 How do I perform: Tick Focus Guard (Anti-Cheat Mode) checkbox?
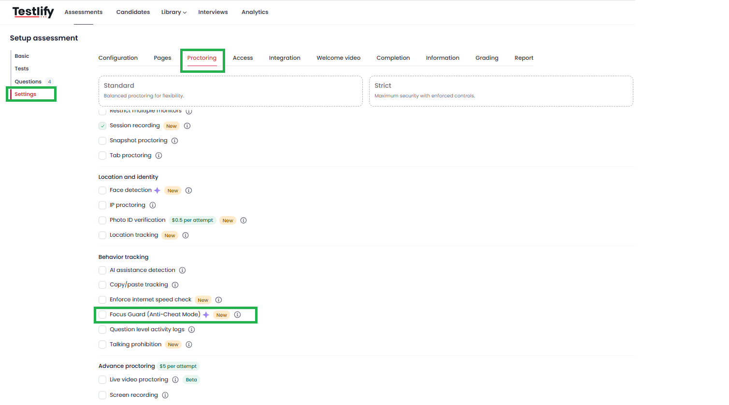click(x=102, y=315)
